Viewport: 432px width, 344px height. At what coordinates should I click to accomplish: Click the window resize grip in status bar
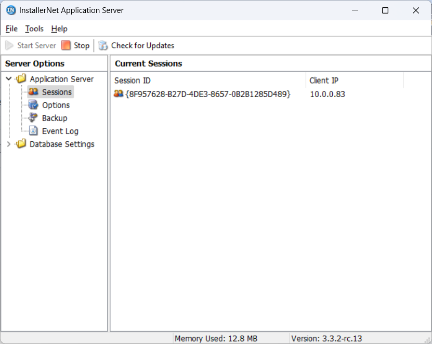point(428,340)
